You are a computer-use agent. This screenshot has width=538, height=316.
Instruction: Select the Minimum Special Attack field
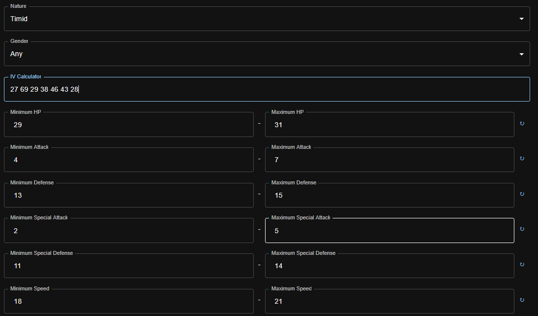tap(129, 231)
